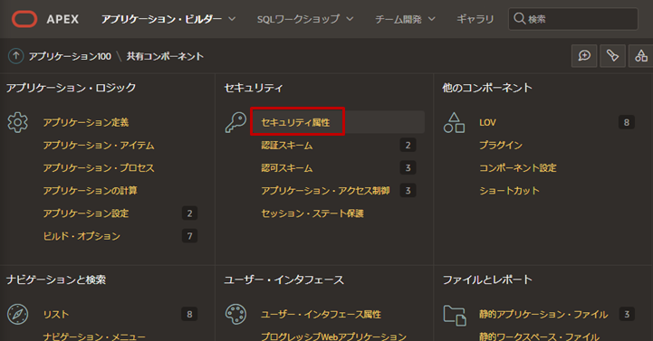Click the key icon under セキュリティ
The width and height of the screenshot is (653, 341).
click(x=235, y=123)
